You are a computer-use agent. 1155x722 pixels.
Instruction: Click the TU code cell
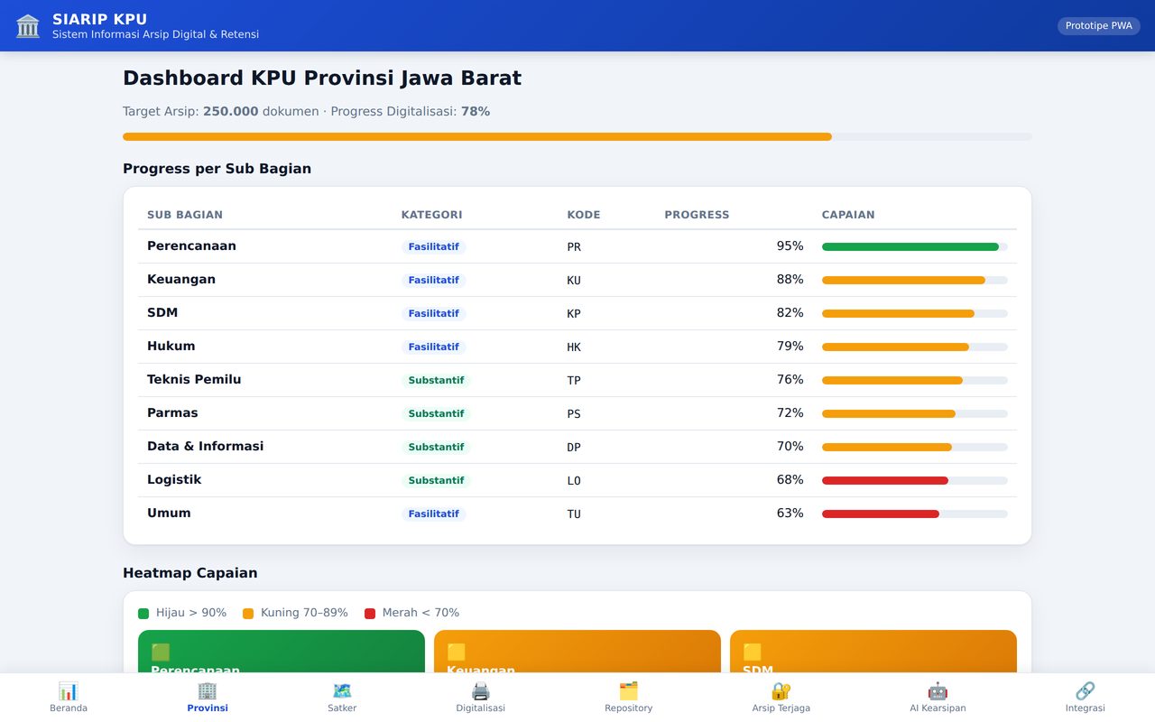(x=574, y=514)
